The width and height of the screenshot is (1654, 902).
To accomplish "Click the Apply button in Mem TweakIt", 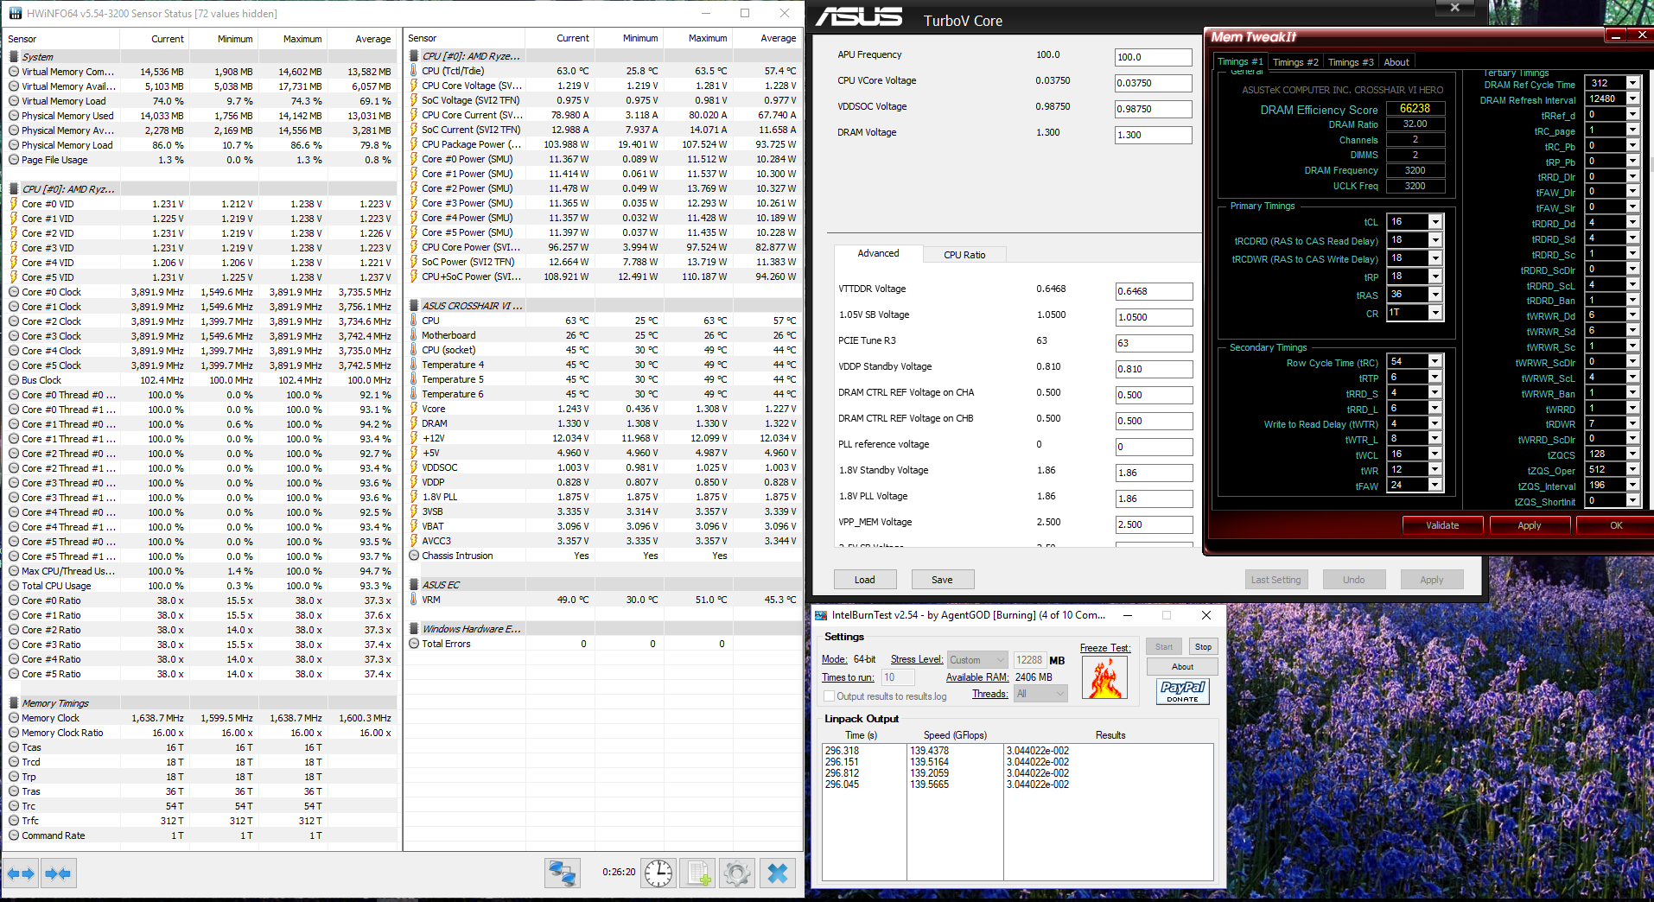I will (1530, 525).
